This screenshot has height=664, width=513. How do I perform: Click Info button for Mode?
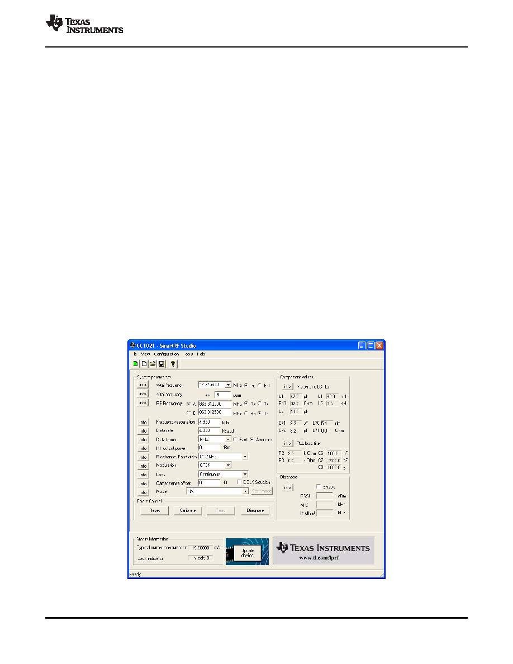[x=143, y=492]
